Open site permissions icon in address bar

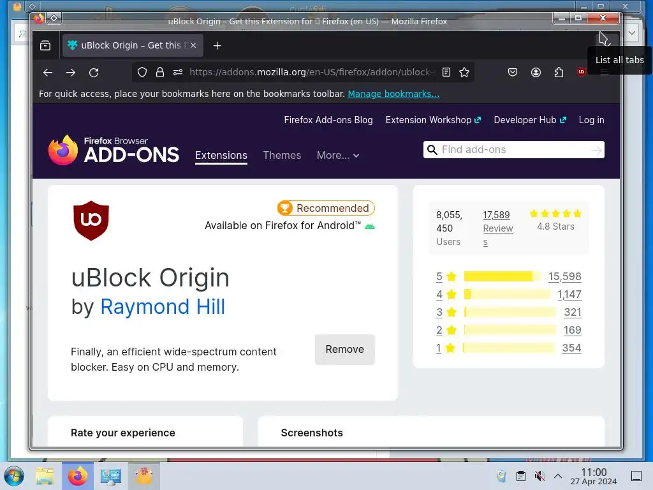tap(179, 73)
